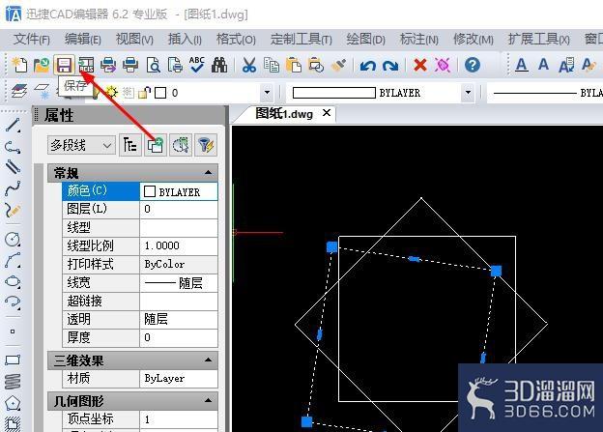Collapse the 常规 section
Image resolution: width=603 pixels, height=432 pixels.
tap(208, 173)
